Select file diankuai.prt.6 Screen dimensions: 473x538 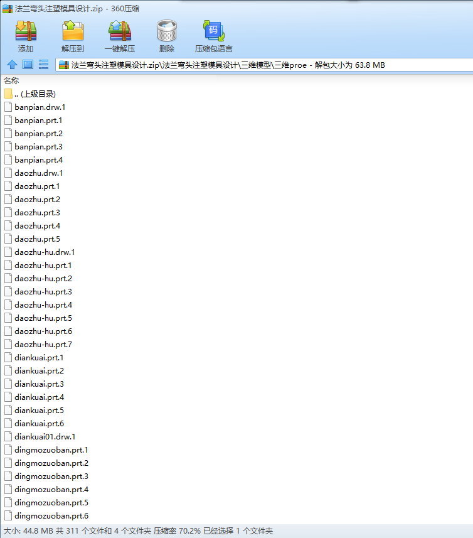pos(34,423)
